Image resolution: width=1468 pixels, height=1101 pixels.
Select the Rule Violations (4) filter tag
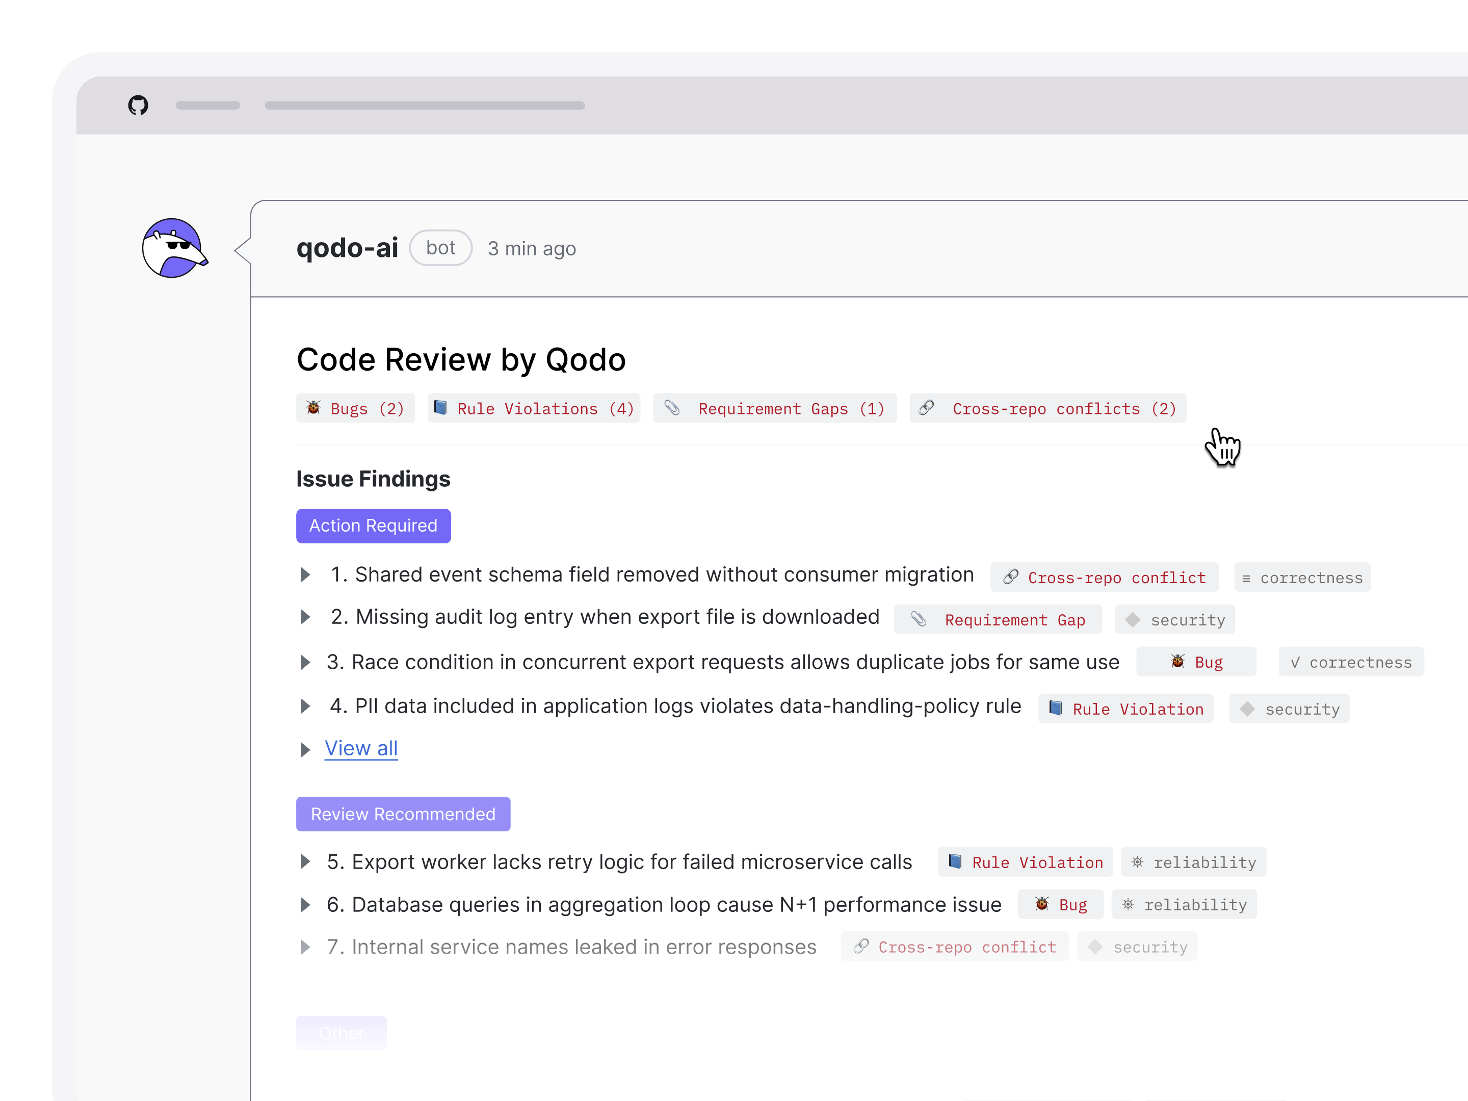coord(534,408)
